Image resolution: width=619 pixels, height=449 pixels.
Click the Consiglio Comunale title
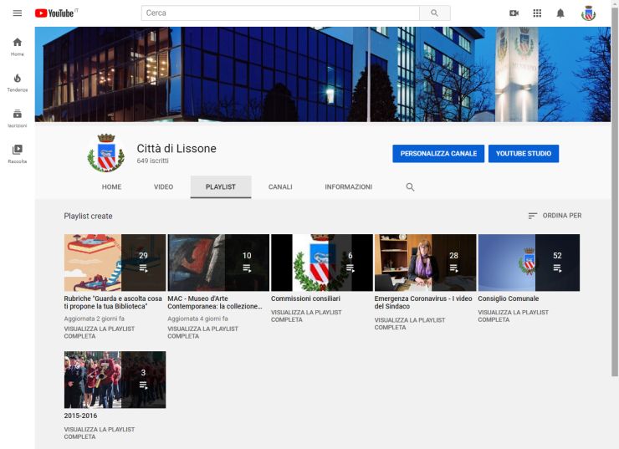click(x=509, y=298)
